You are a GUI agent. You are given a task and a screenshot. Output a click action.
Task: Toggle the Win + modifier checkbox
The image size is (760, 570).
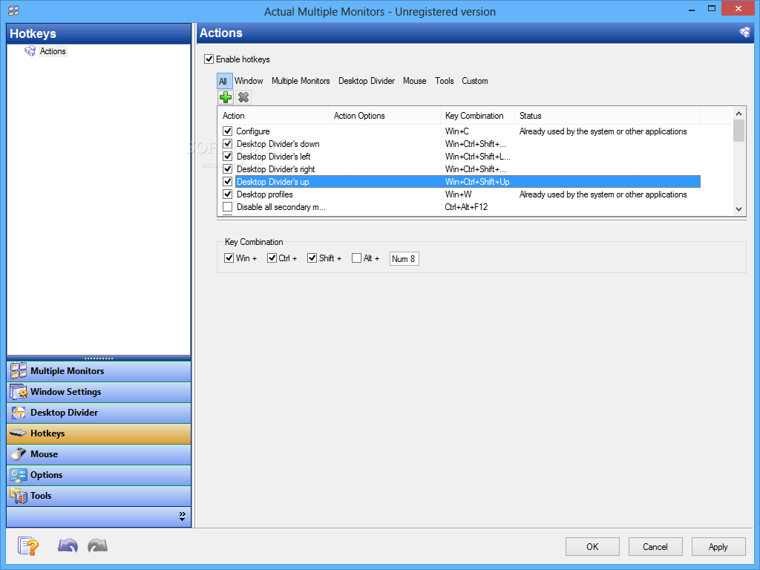pos(229,258)
